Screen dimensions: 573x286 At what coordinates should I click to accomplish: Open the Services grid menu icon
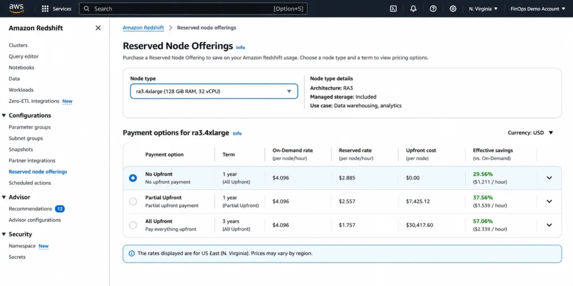[45, 9]
